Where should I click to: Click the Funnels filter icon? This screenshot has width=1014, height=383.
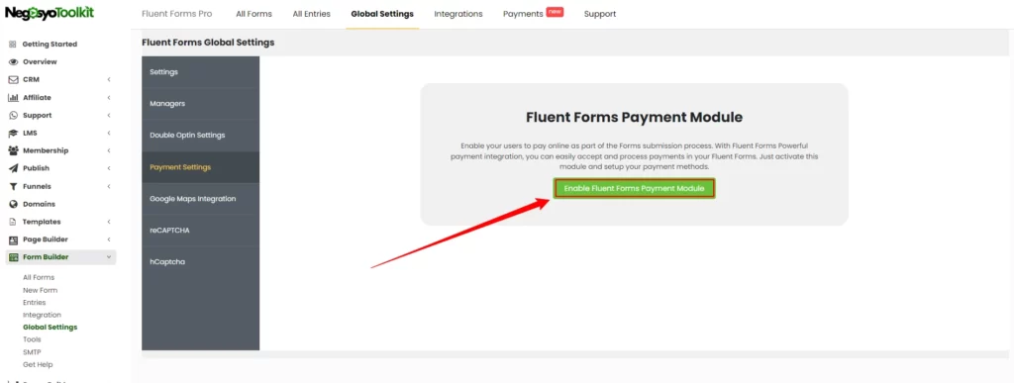(12, 187)
